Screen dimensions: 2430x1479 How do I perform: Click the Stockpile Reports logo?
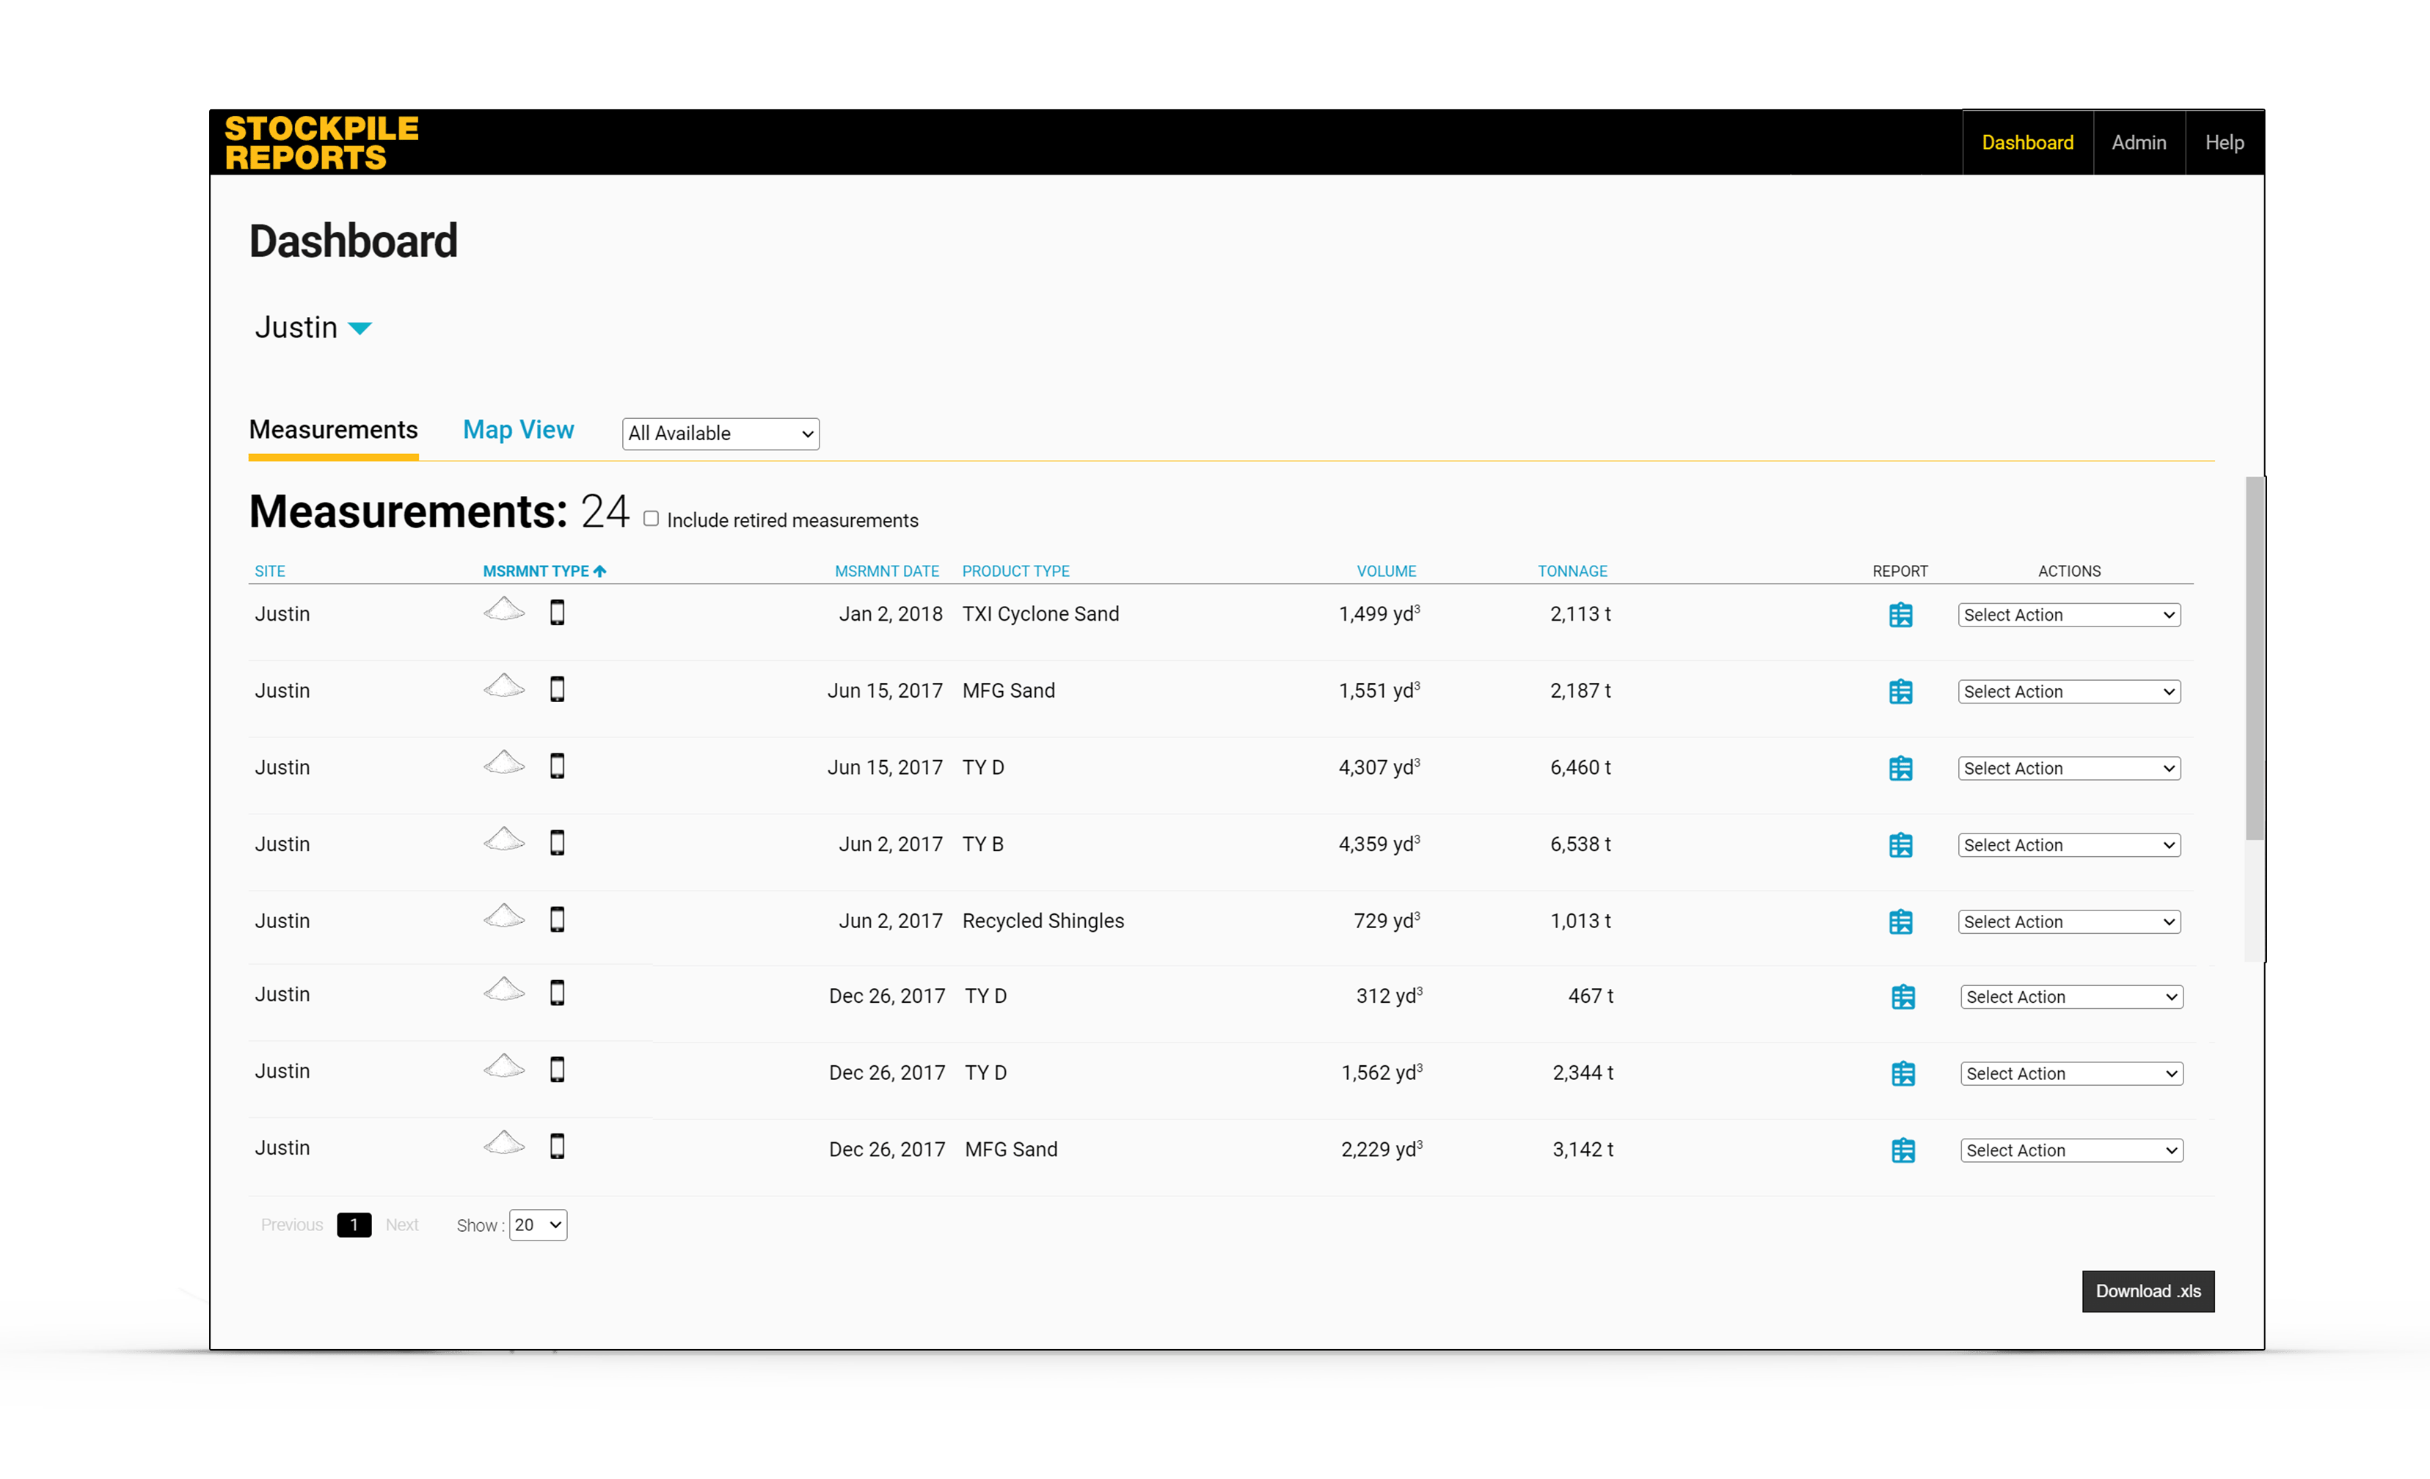[321, 142]
